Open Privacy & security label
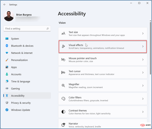This screenshot has height=129, width=152. point(21,103)
